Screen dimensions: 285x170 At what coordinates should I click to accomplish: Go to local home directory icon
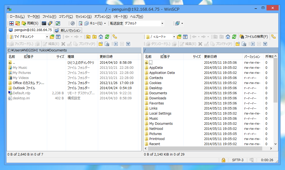(101, 37)
